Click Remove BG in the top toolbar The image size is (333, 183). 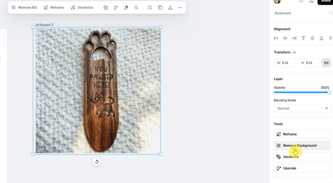(x=24, y=8)
